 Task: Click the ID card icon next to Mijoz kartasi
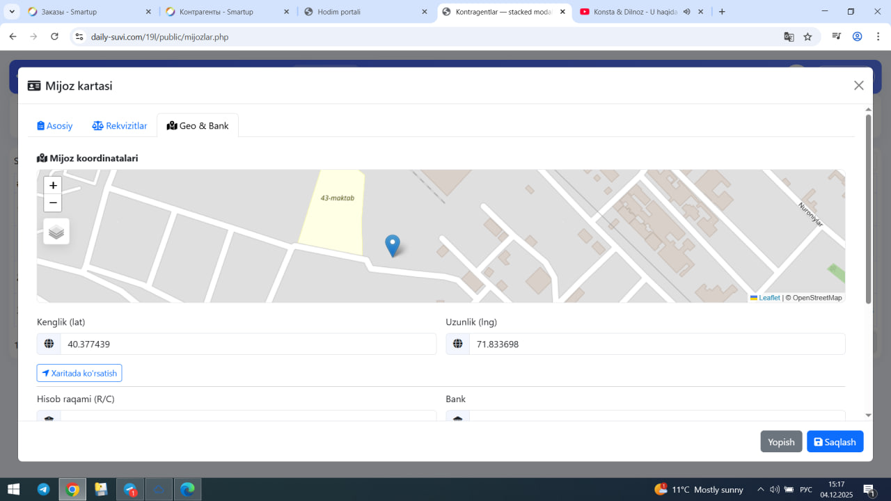(34, 86)
